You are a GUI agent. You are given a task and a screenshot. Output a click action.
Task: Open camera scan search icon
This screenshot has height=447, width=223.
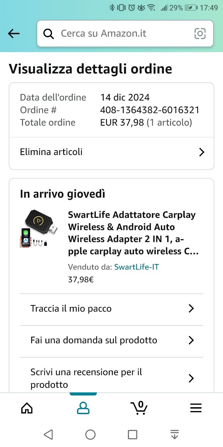pyautogui.click(x=200, y=34)
